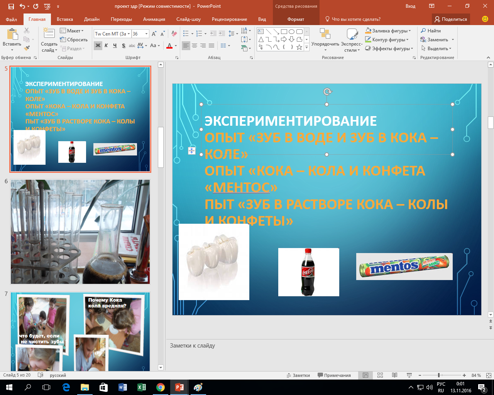Switch to the Вставка ribbon tab

(x=64, y=19)
